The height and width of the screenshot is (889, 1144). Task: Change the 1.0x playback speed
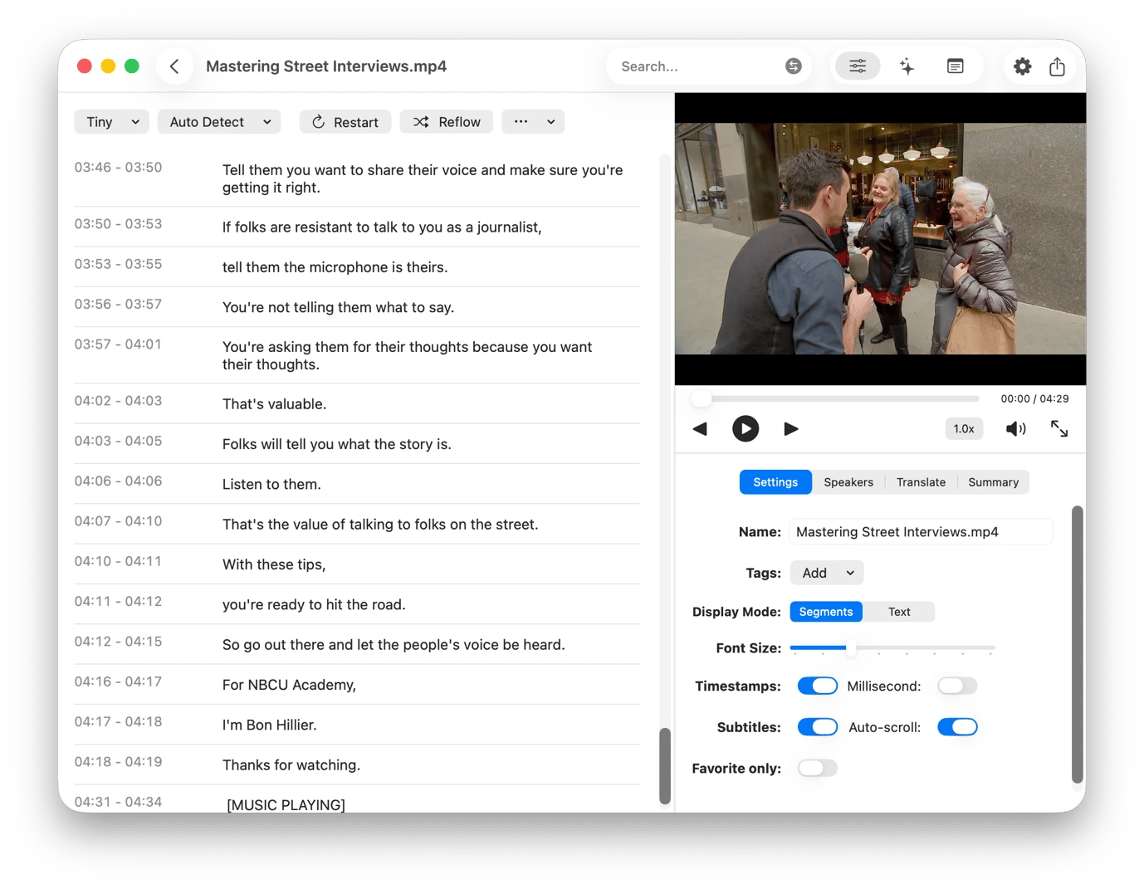pos(964,429)
